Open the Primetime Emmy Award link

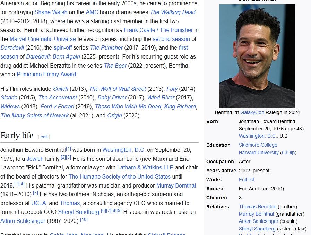coord(46,74)
